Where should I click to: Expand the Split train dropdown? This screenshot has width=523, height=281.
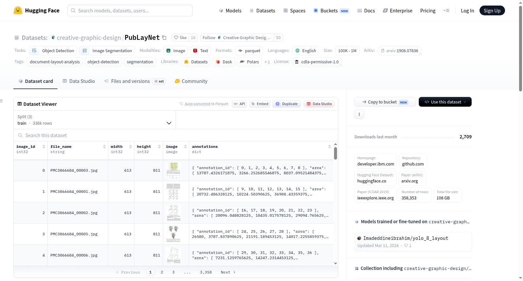coord(94,120)
